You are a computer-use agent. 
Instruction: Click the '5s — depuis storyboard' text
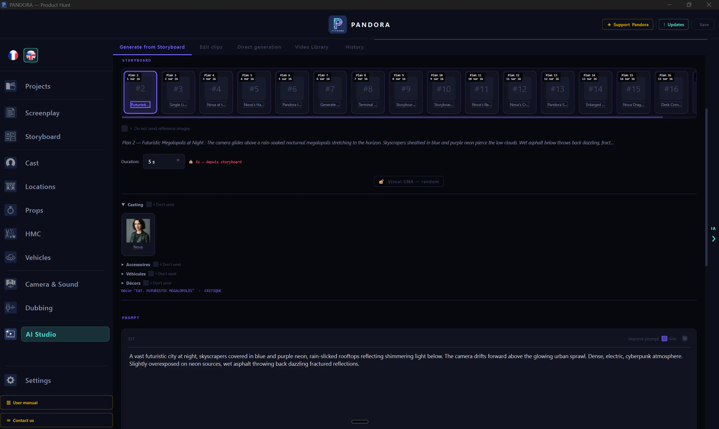(x=219, y=162)
